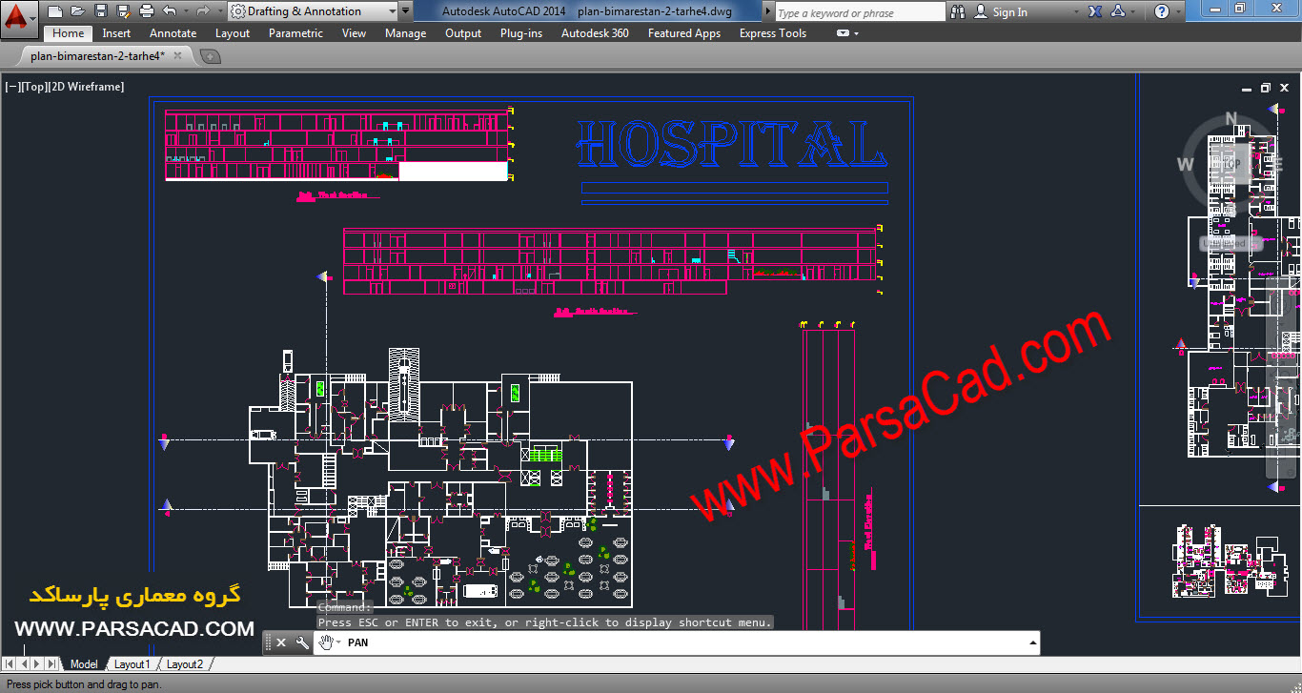Go to previous layout tab arrow
This screenshot has width=1302, height=693.
[x=25, y=663]
